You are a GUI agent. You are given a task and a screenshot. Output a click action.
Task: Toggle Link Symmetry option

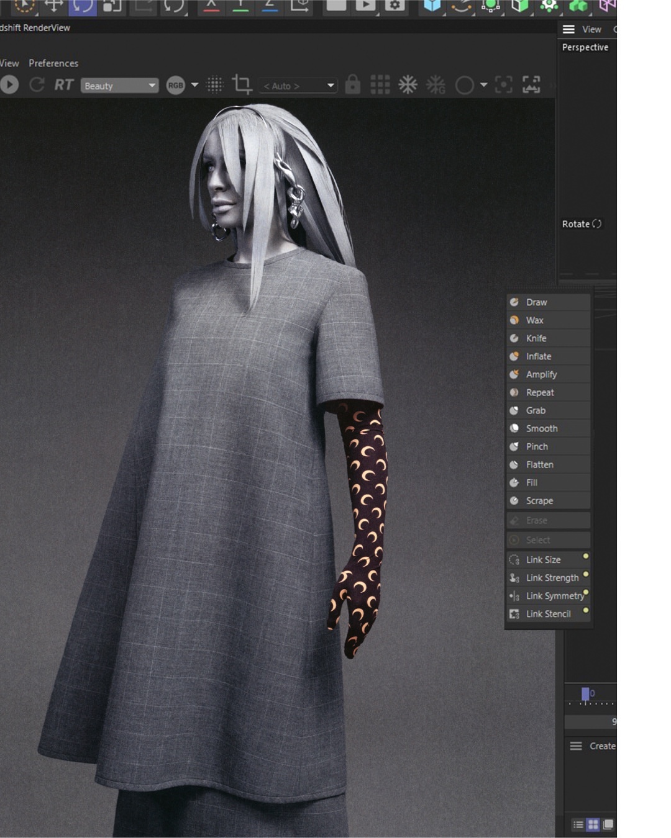pos(554,596)
